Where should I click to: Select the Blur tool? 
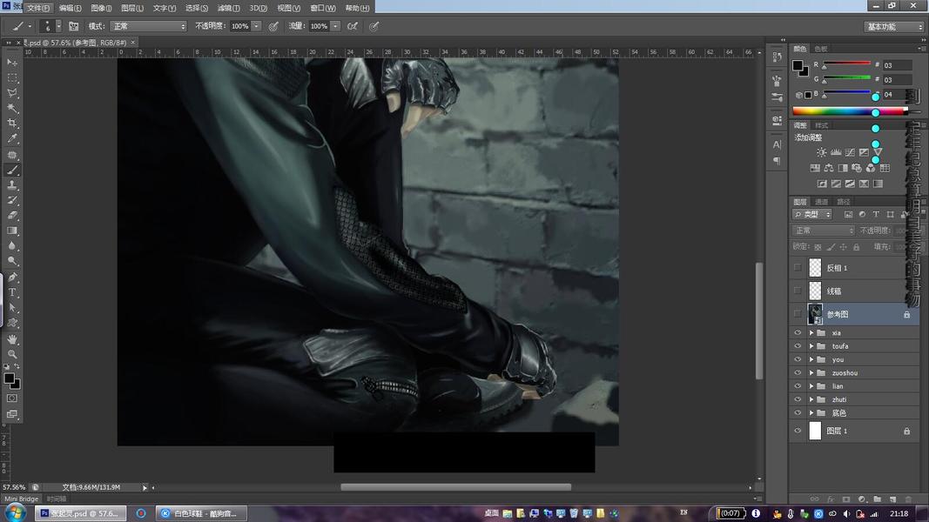pyautogui.click(x=12, y=246)
